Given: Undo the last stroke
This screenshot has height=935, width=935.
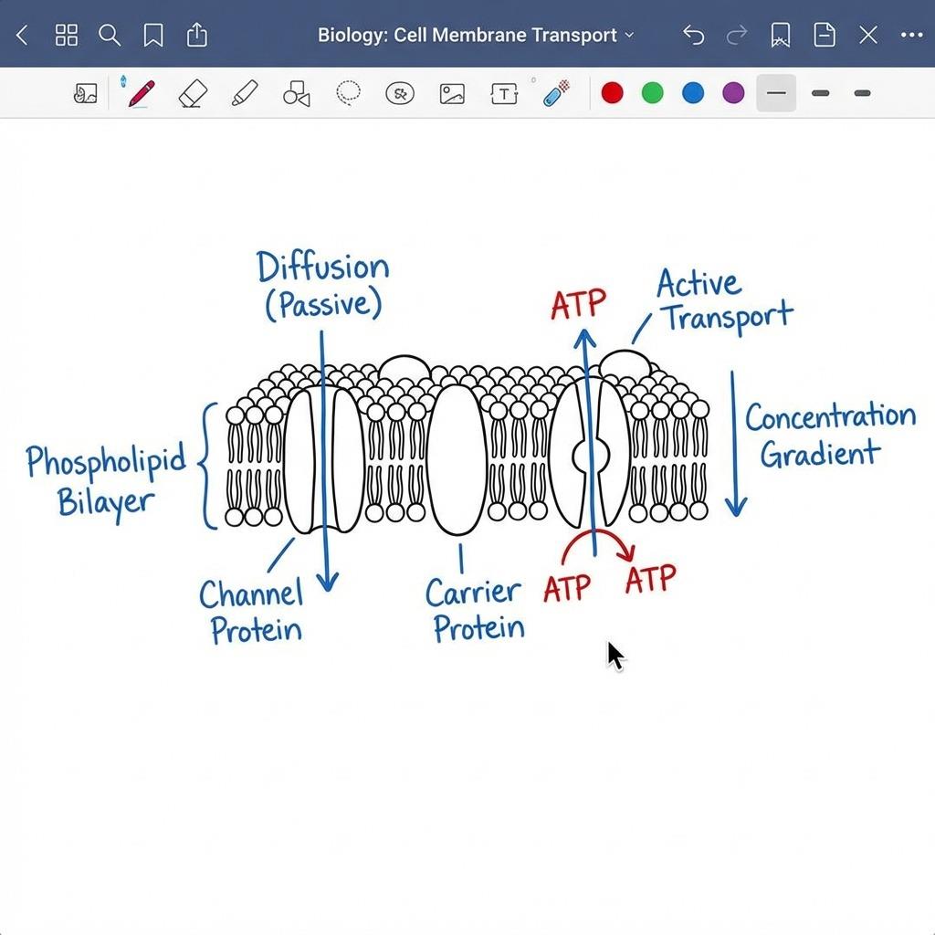Looking at the screenshot, I should [694, 36].
